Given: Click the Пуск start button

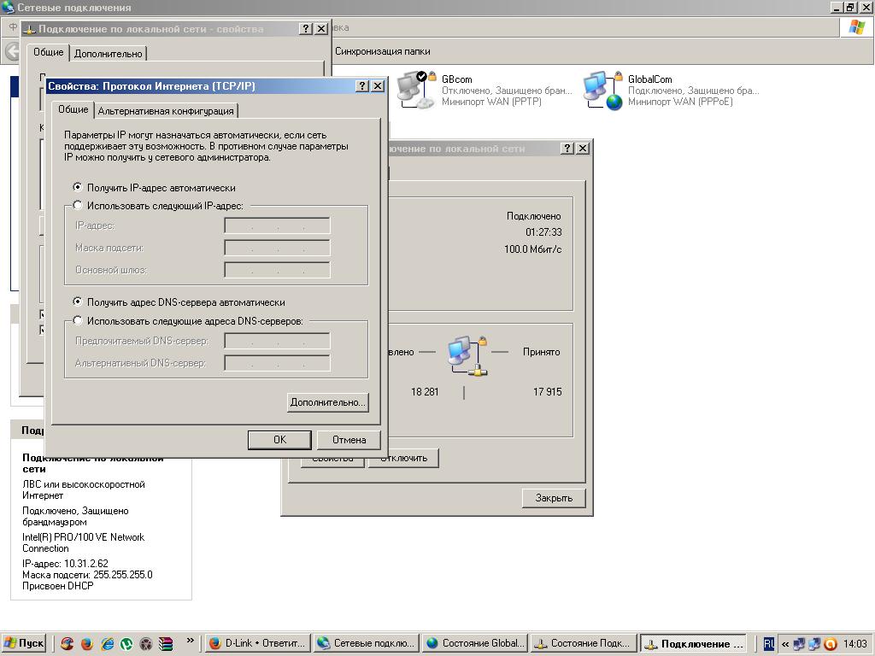Looking at the screenshot, I should [25, 644].
